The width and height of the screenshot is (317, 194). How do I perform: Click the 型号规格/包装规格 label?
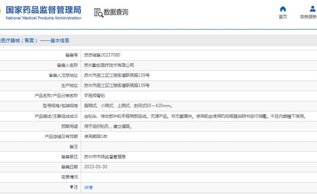click(60, 106)
